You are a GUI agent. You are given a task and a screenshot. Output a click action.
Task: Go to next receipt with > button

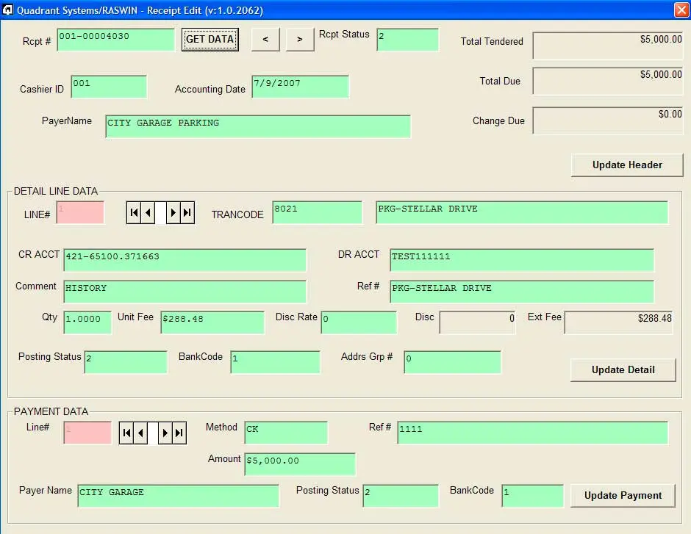[300, 40]
